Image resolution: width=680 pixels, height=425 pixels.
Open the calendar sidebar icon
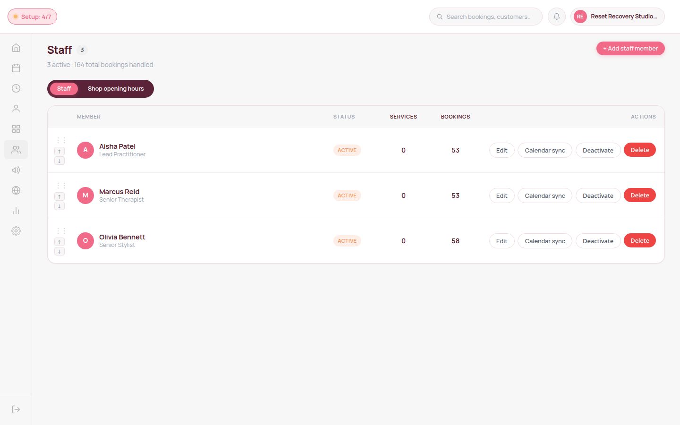coord(16,68)
